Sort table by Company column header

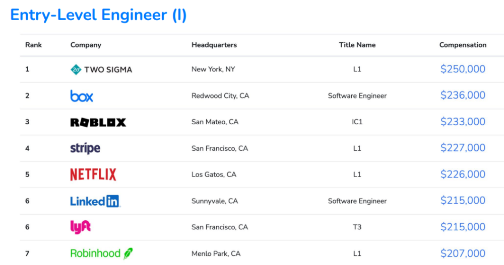(x=86, y=45)
